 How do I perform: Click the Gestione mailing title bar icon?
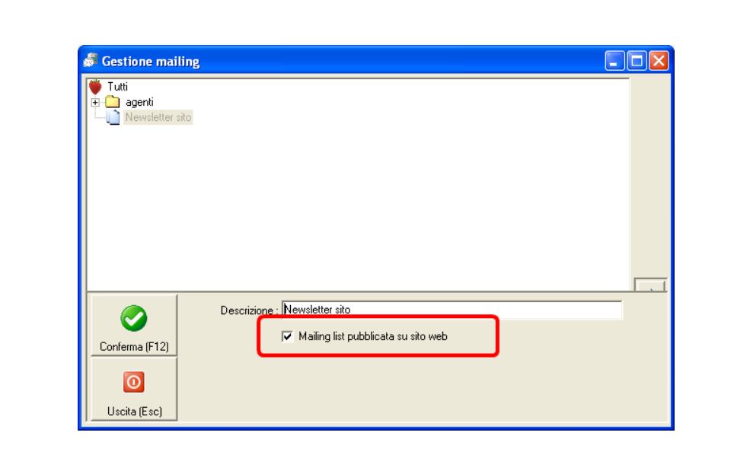[91, 61]
